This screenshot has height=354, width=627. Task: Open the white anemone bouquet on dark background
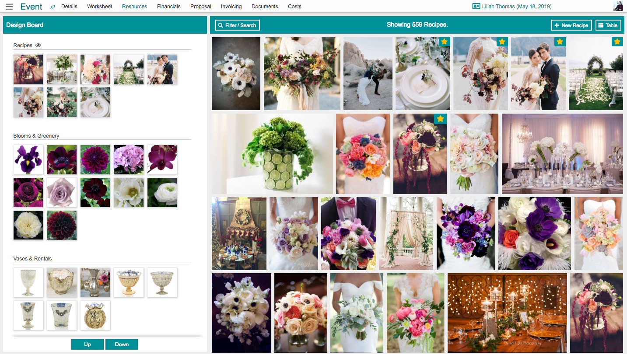(x=236, y=73)
